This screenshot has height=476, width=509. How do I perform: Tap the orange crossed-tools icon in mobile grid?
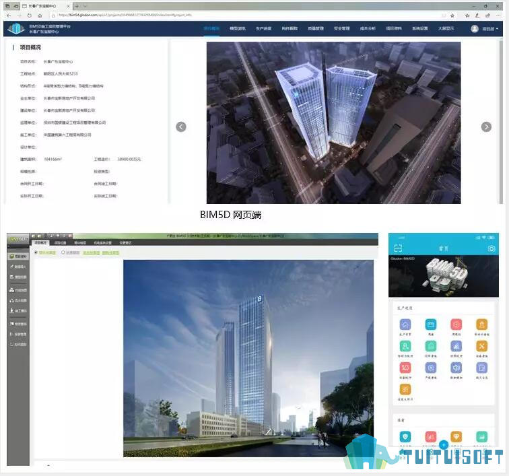point(482,346)
